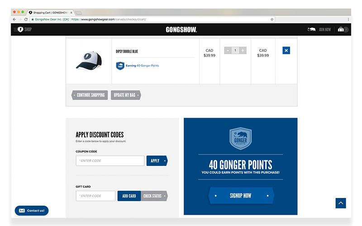The image size is (362, 226).
Task: Click the scroll-to-top arrow button
Action: click(x=341, y=203)
